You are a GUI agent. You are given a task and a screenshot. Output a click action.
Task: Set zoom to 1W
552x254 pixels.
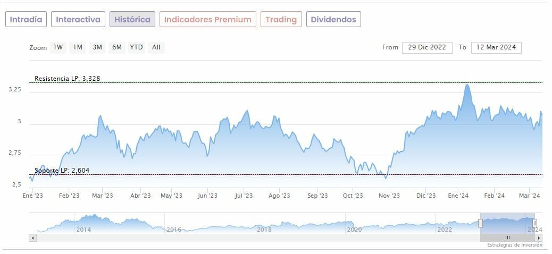(58, 47)
